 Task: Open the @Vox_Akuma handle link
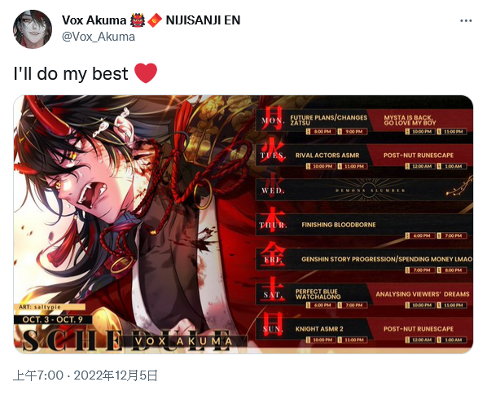pos(99,37)
